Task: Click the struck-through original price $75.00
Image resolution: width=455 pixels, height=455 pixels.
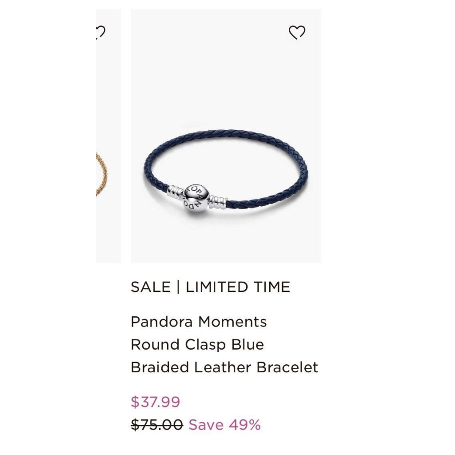Action: click(x=157, y=425)
